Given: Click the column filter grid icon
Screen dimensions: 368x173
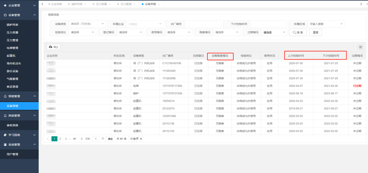Looking at the screenshot, I should (x=360, y=47).
